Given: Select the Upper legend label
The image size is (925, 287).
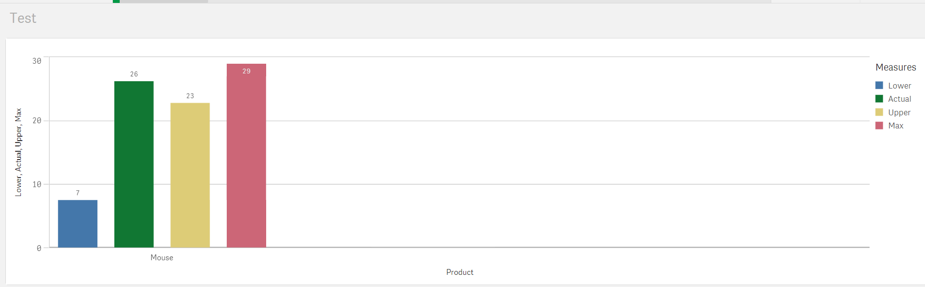Looking at the screenshot, I should 899,112.
